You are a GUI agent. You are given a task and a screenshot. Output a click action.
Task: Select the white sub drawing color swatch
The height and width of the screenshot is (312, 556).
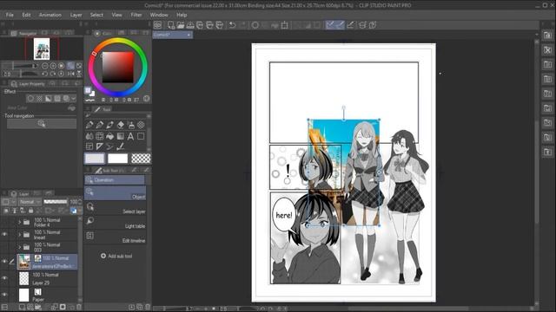[x=118, y=159]
